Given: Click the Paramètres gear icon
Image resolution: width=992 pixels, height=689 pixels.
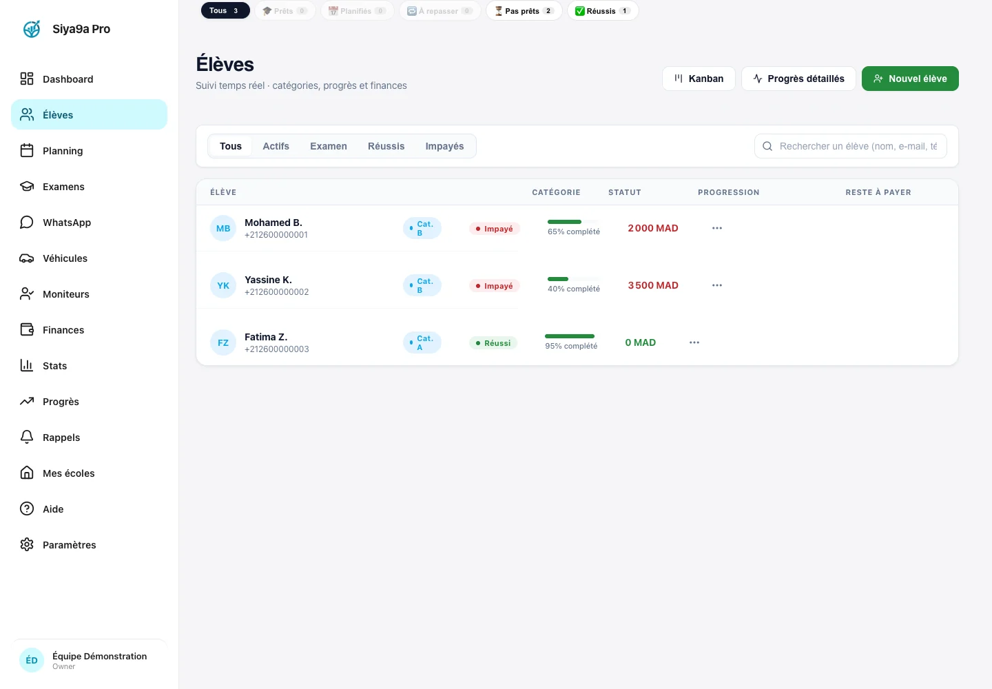Looking at the screenshot, I should (27, 544).
